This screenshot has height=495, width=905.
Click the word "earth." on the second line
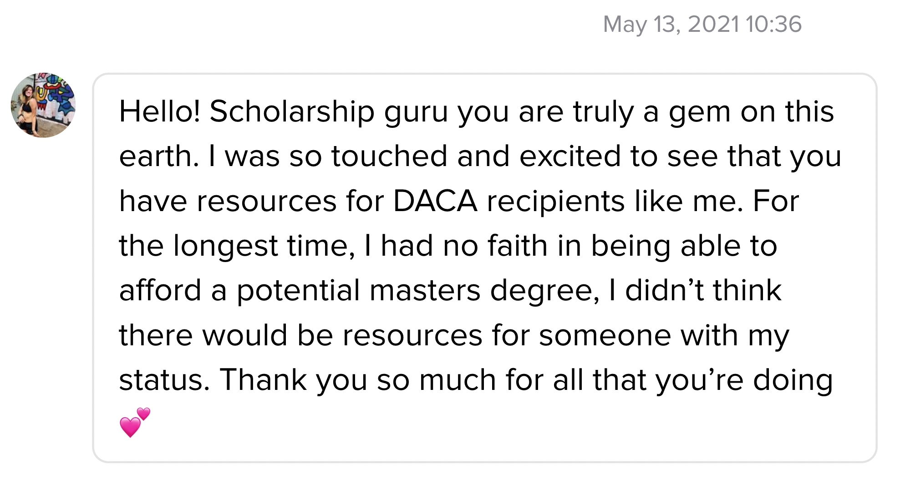pyautogui.click(x=159, y=157)
